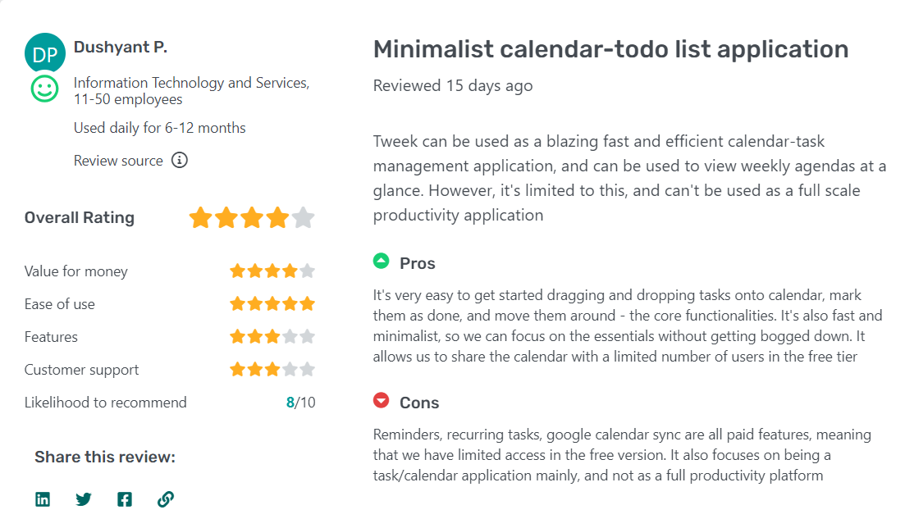Image resolution: width=905 pixels, height=528 pixels.
Task: Open the Review source info tooltip icon
Action: point(180,160)
